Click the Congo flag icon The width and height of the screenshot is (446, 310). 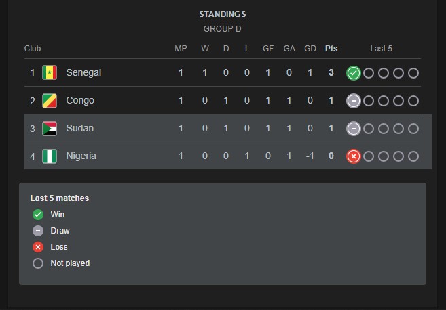[50, 101]
